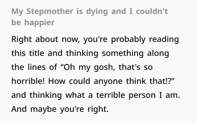Click the word "Stepmother" in the title

(50, 11)
